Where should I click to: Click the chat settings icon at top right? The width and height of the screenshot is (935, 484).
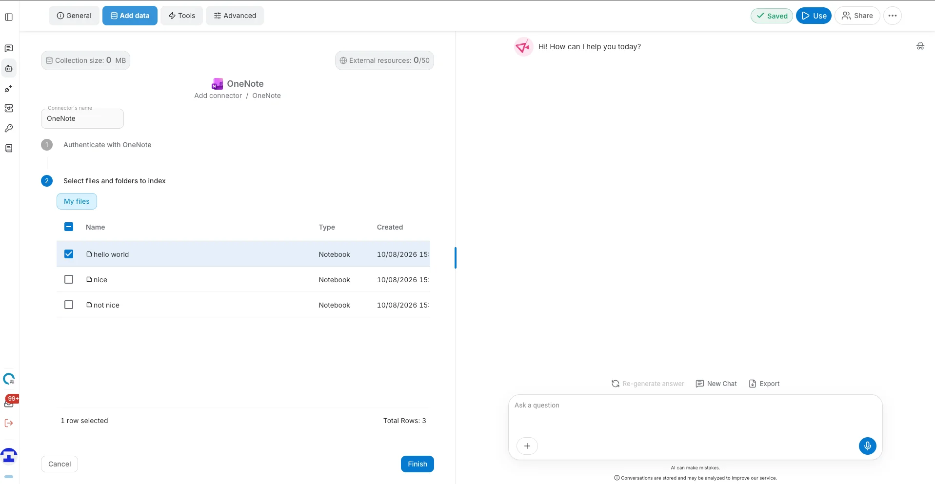pyautogui.click(x=920, y=46)
